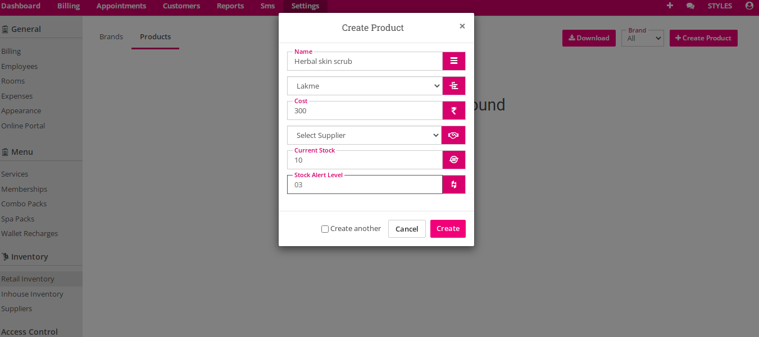The height and width of the screenshot is (337, 759).
Task: Click the brand hierarchy icon beside Lakme
Action: (x=454, y=86)
